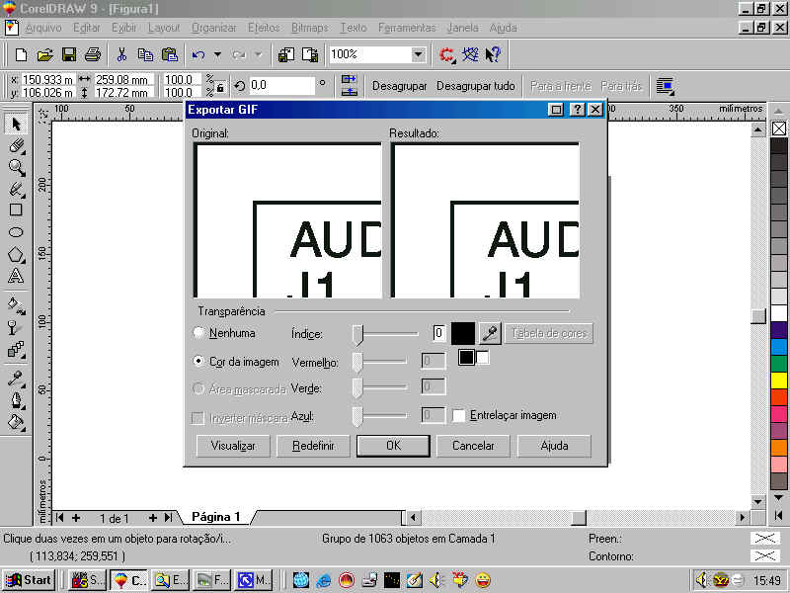Open the Efeitos menu
The width and height of the screenshot is (790, 593).
pos(264,28)
